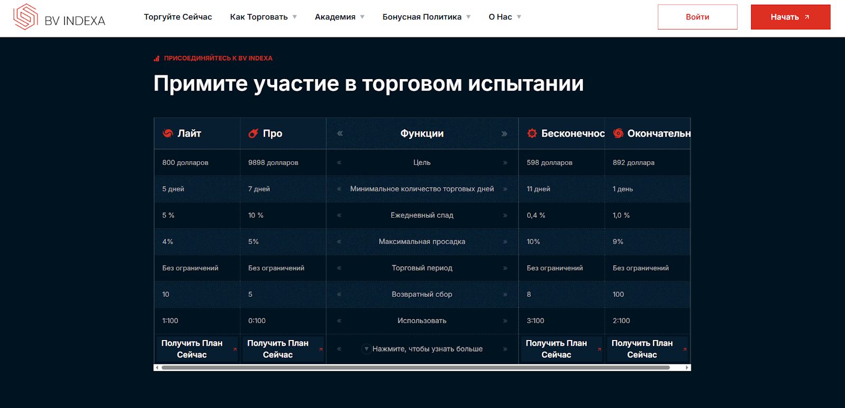This screenshot has height=408, width=845.
Task: Click the Бесконечность plan gear icon
Action: click(x=532, y=133)
